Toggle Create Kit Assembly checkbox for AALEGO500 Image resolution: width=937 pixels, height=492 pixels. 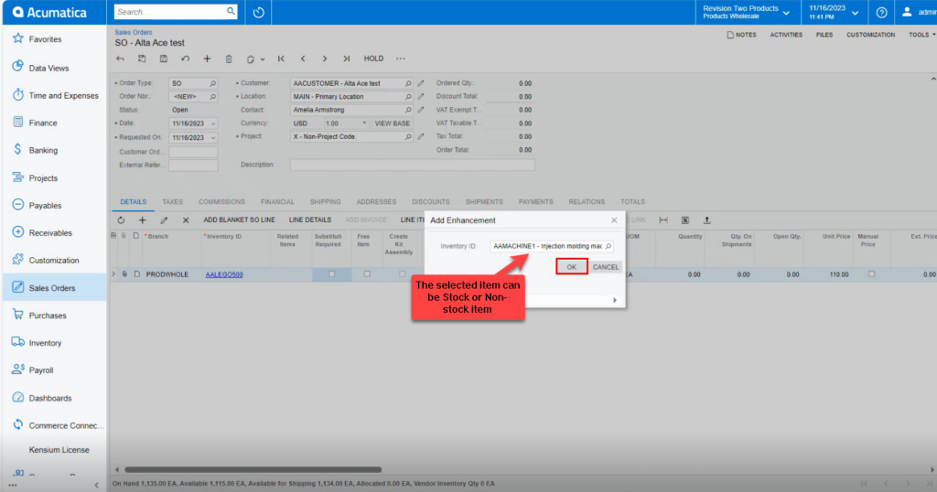(x=403, y=274)
